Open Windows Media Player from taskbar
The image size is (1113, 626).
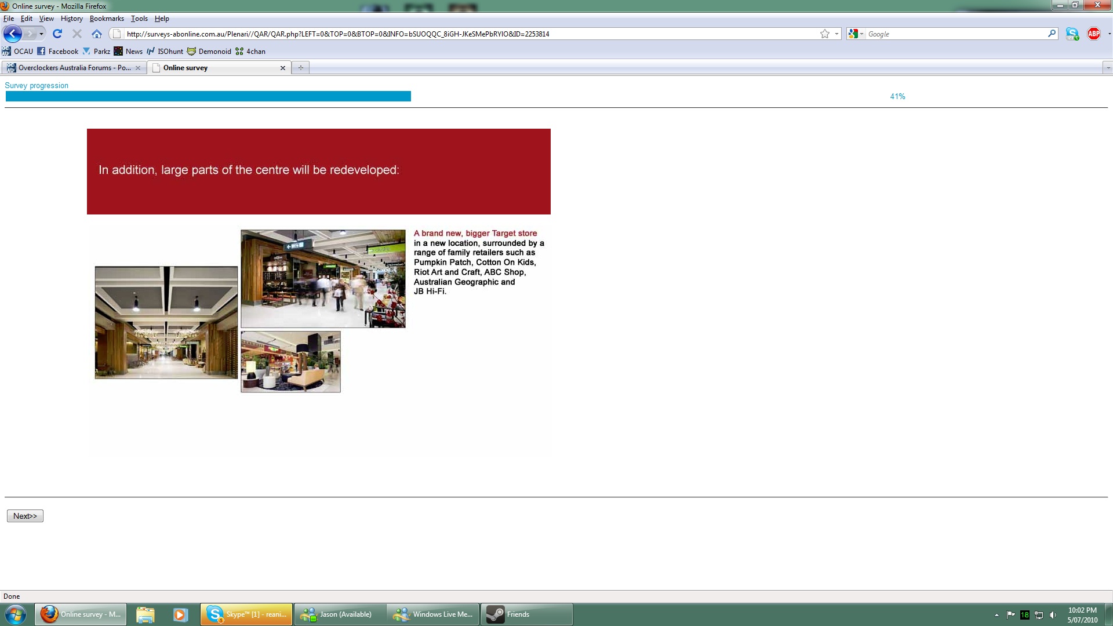(x=180, y=614)
